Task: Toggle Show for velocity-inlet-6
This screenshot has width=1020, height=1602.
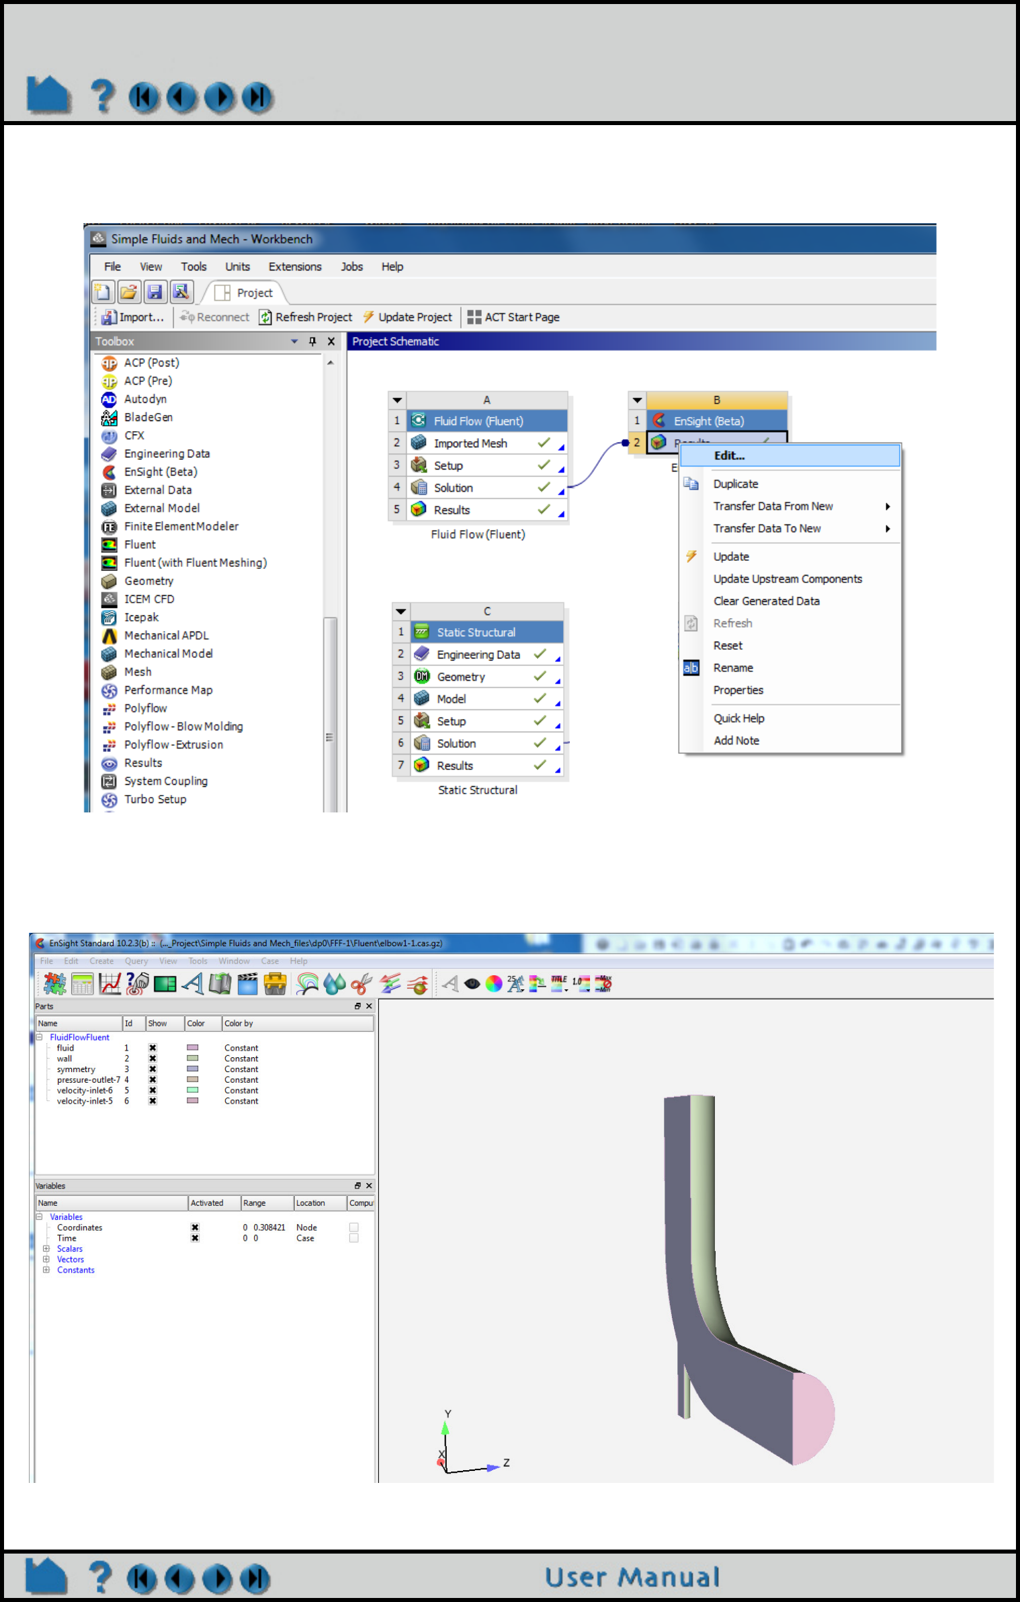Action: [x=153, y=1090]
